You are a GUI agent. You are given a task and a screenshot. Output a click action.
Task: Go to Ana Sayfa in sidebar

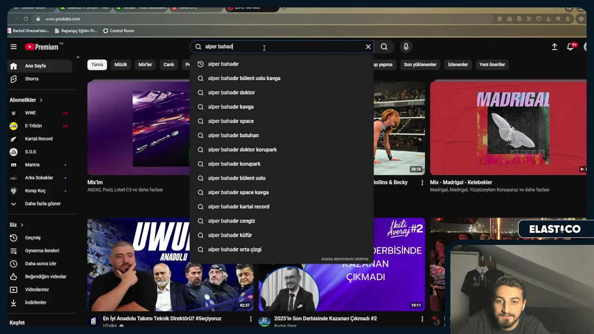[40, 66]
